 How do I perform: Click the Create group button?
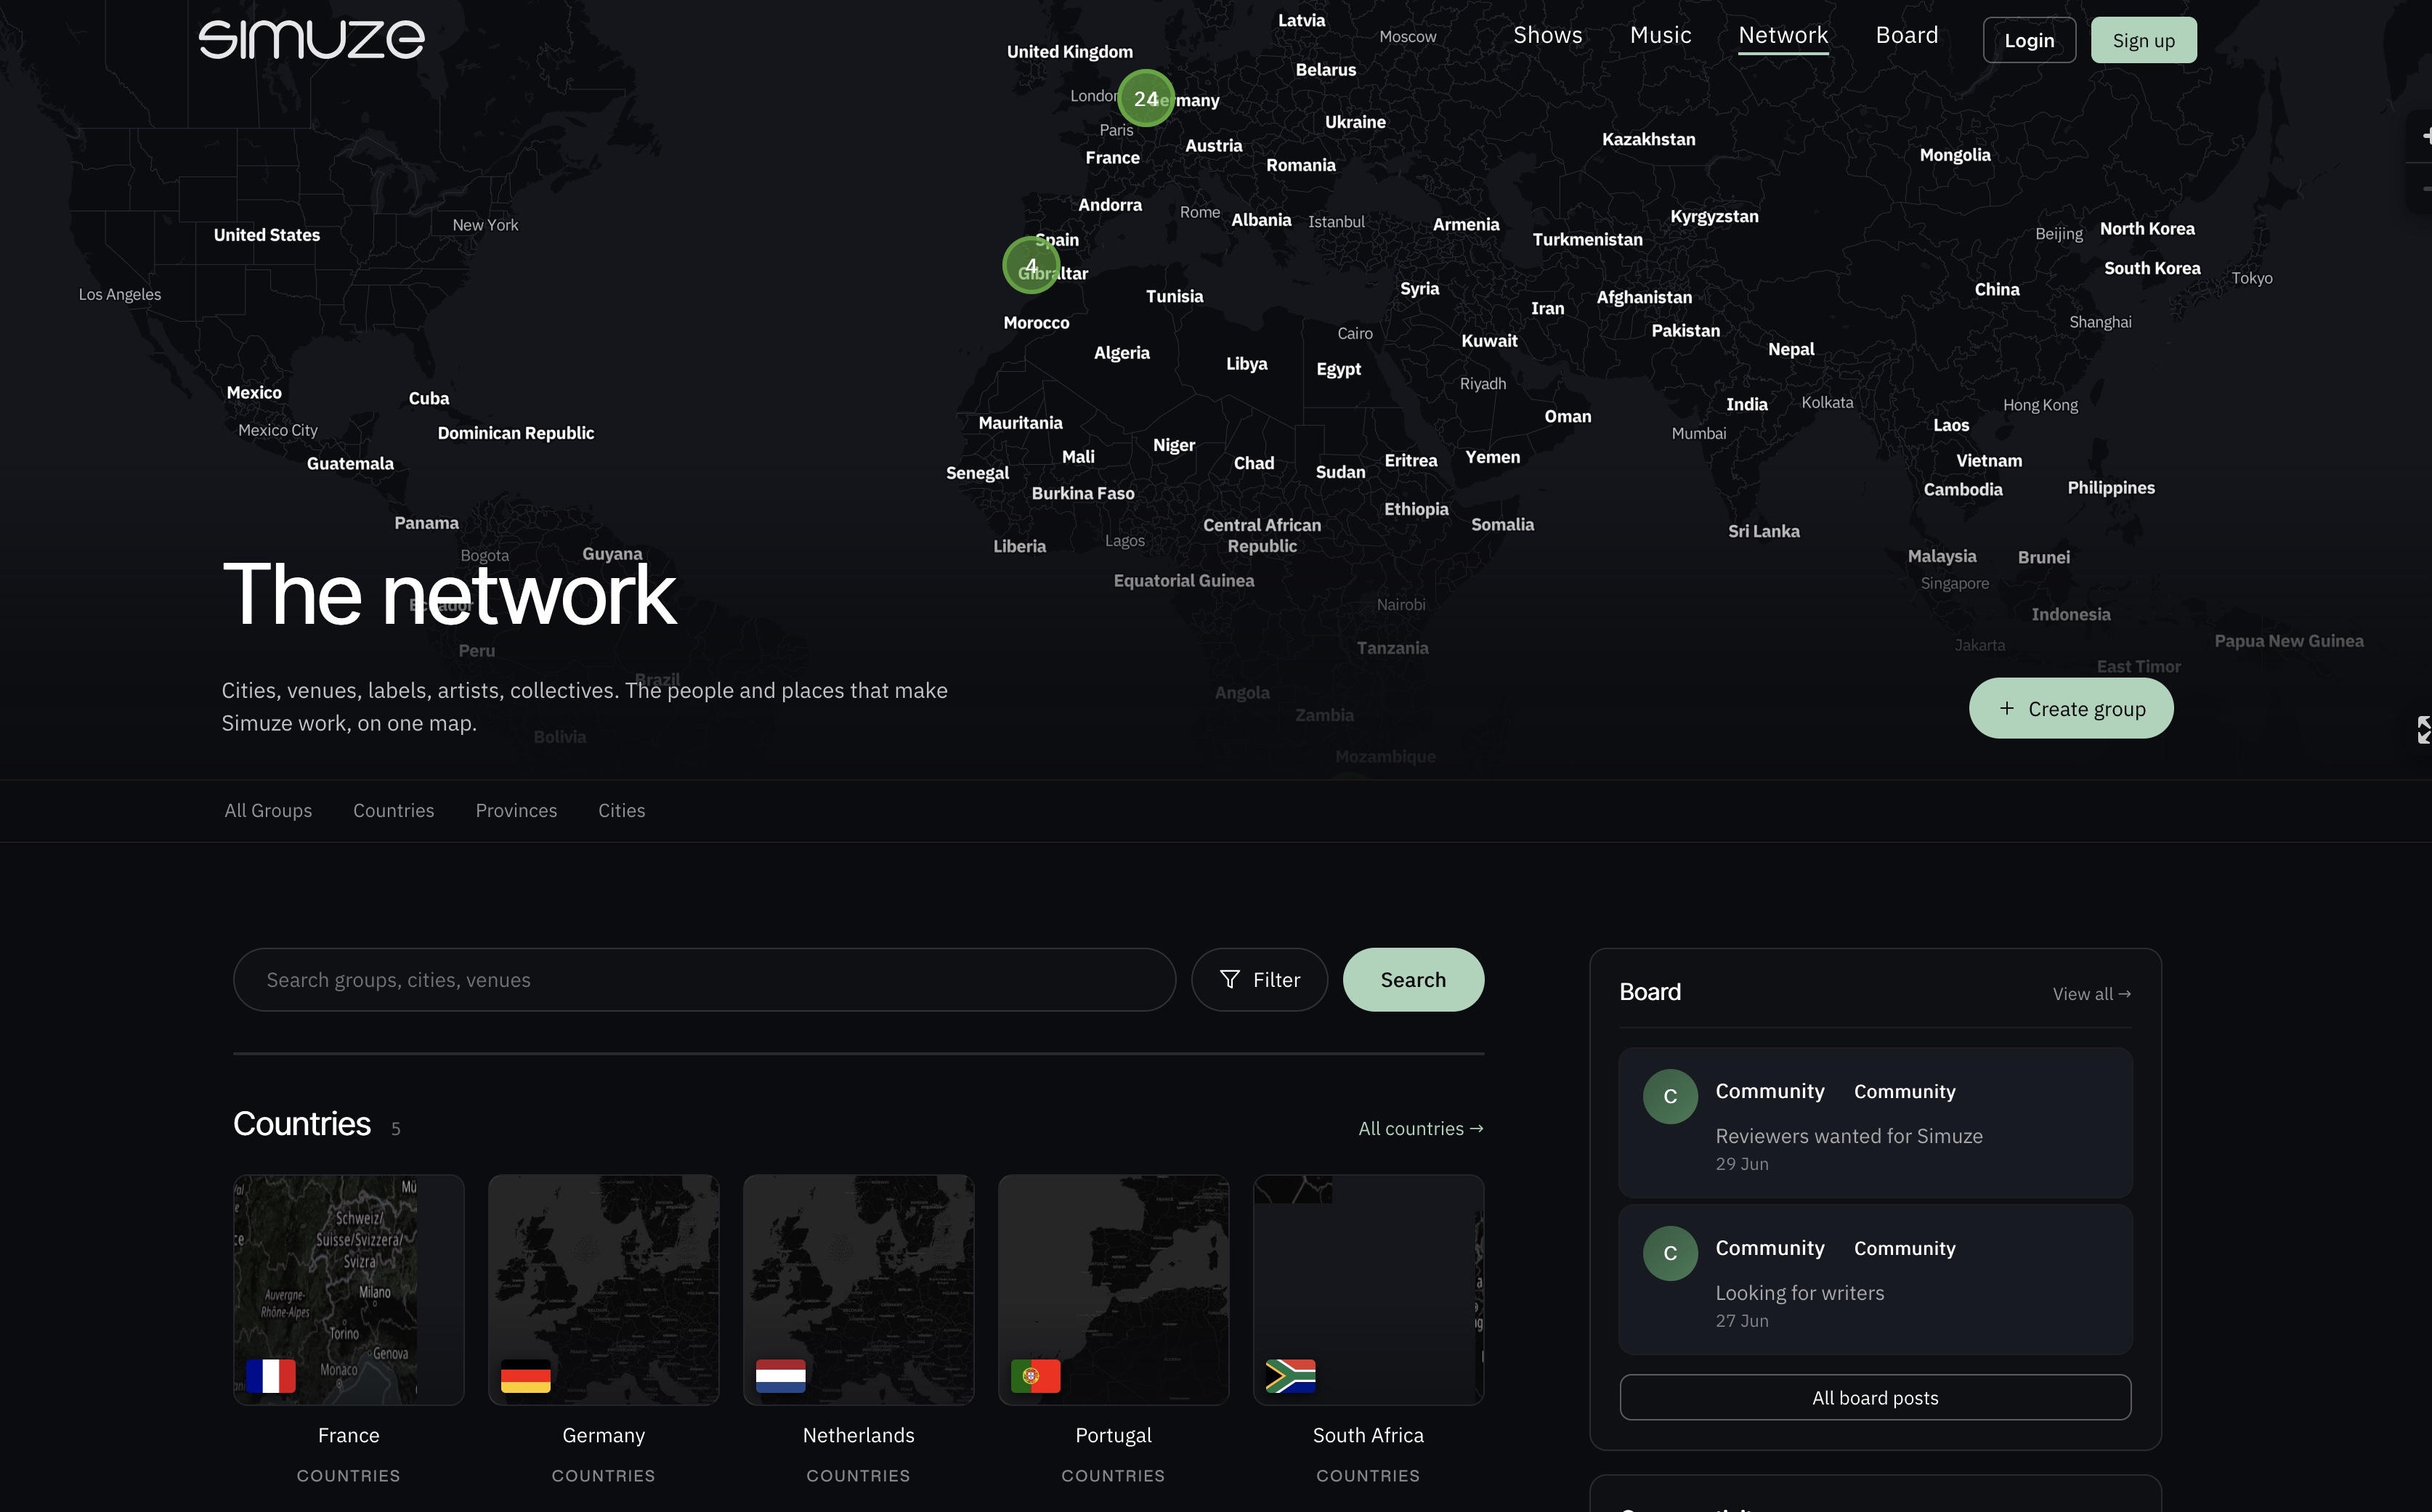click(x=2071, y=708)
